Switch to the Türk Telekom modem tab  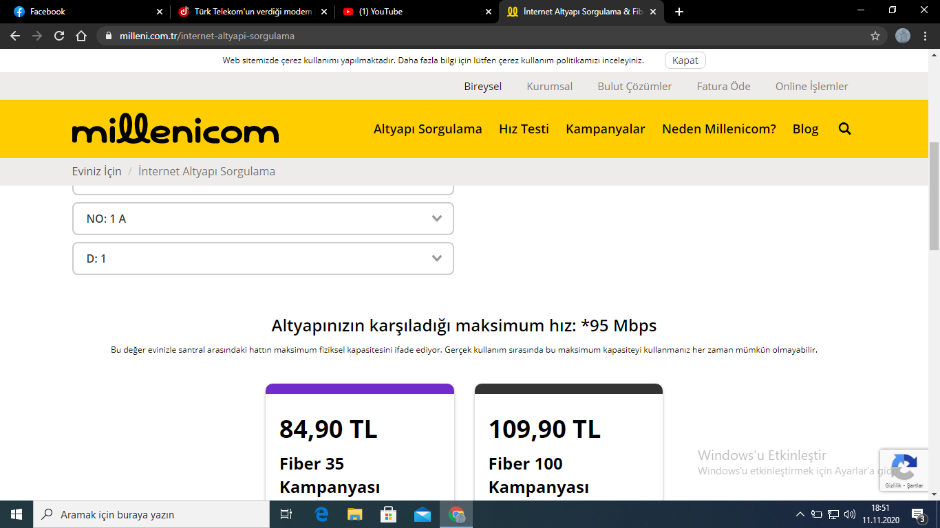click(x=250, y=12)
